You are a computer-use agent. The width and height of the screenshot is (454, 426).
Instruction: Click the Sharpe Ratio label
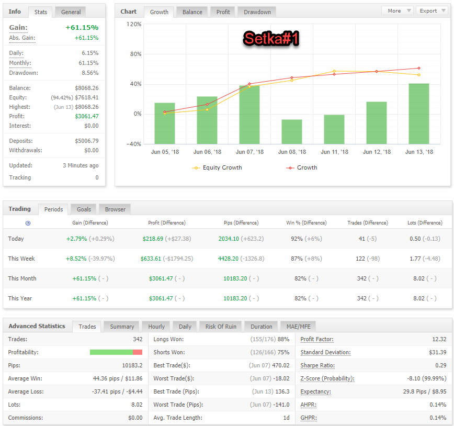317,365
